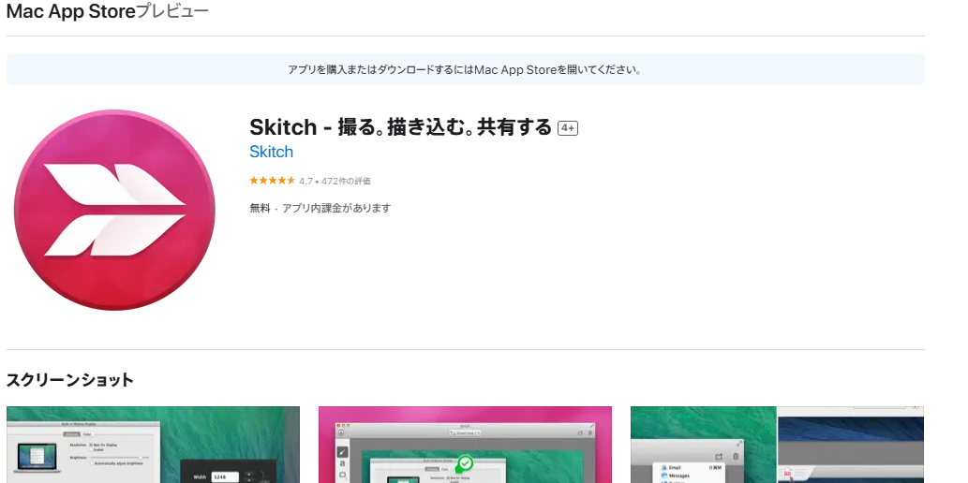Screen dimensions: 968x483
Task: Open the third screenshot with share menu
Action: pos(777,445)
